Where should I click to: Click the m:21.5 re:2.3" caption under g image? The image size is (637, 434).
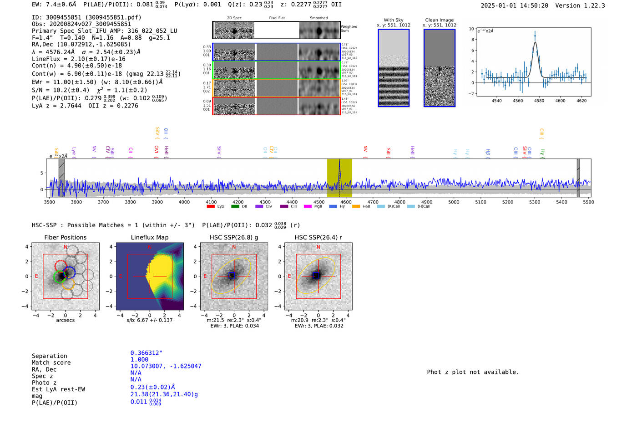coord(234,320)
